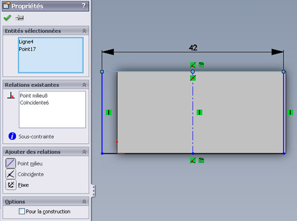Select Point17 in selected entities list

click(x=28, y=49)
